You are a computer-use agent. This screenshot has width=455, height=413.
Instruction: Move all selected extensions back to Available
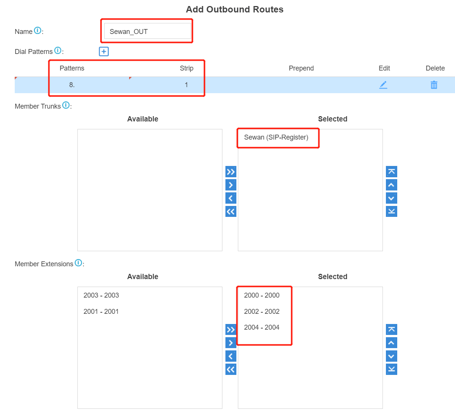click(231, 369)
